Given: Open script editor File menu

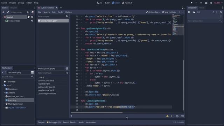Looking at the screenshot, I should pos(40,12).
